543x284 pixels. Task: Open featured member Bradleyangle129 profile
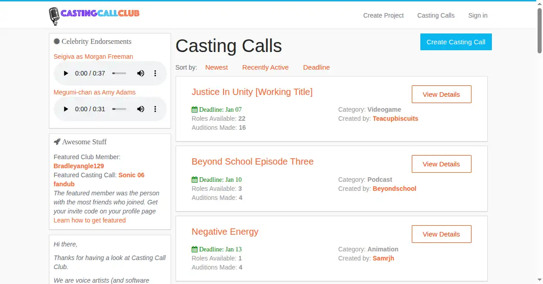(79, 166)
